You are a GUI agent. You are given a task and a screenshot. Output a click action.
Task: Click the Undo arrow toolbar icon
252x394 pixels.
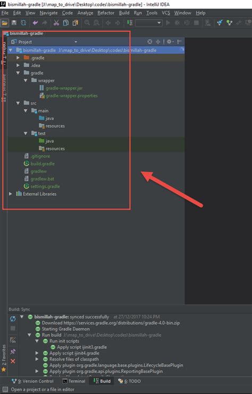pyautogui.click(x=35, y=23)
